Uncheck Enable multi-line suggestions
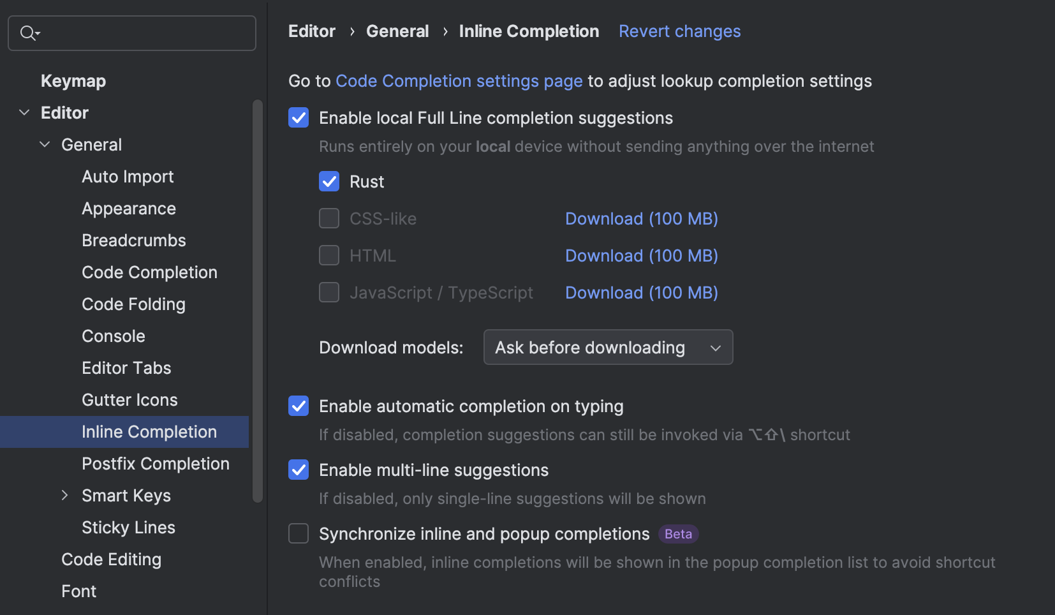The image size is (1055, 615). click(x=298, y=470)
